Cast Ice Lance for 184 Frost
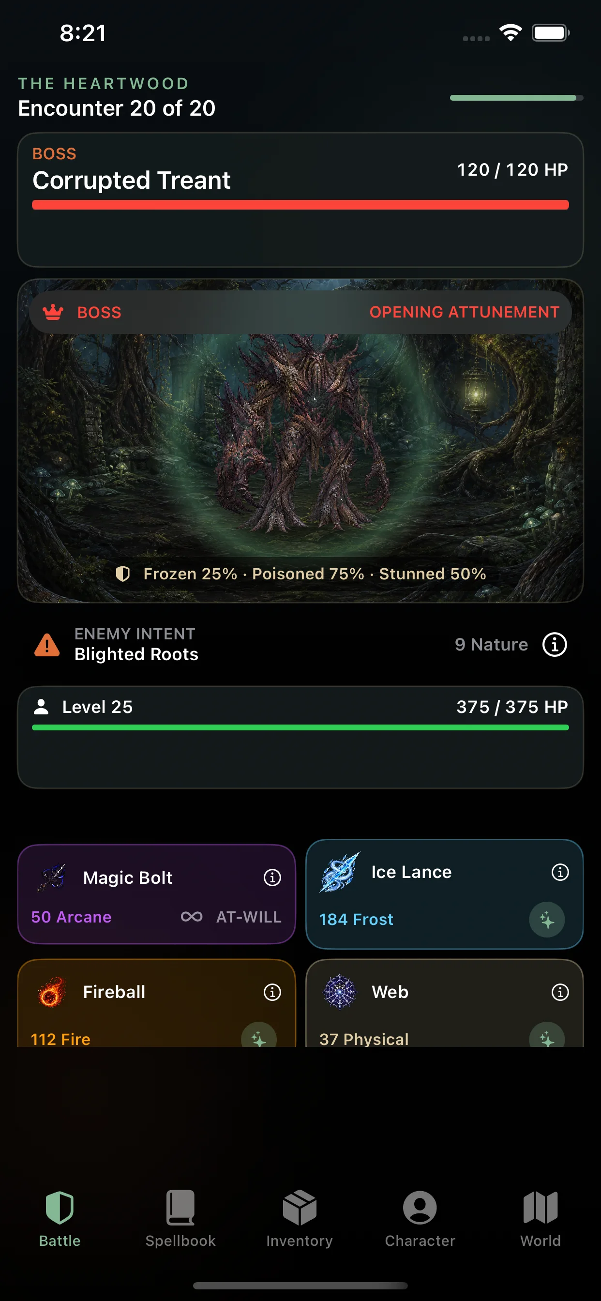The height and width of the screenshot is (1301, 601). (x=444, y=894)
